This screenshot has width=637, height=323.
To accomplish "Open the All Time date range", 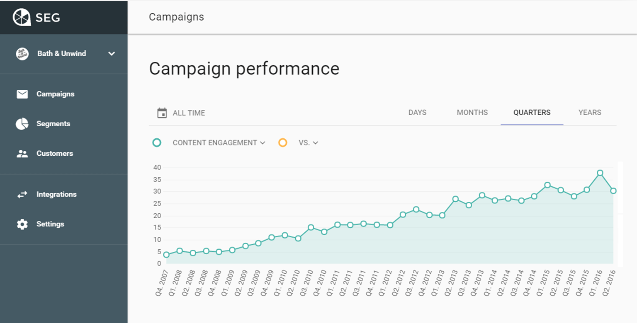I will pyautogui.click(x=189, y=113).
